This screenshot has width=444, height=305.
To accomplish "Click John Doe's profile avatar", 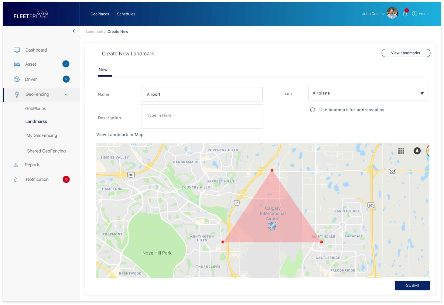I will 392,13.
